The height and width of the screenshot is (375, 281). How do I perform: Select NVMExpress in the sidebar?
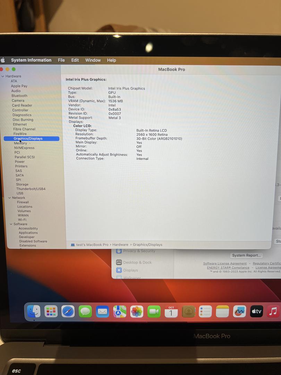tap(24, 148)
